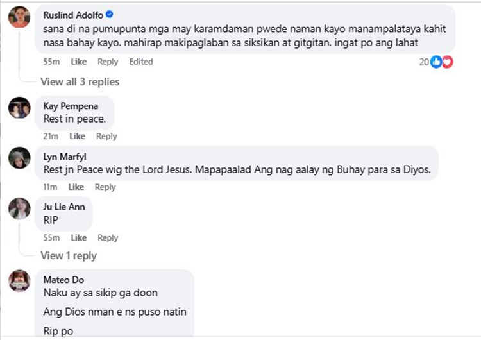Reply to Lyn Marfyl's comment

point(105,187)
